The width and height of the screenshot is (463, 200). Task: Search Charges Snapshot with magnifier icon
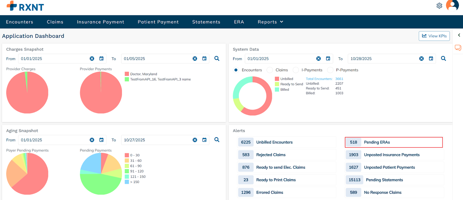[217, 59]
